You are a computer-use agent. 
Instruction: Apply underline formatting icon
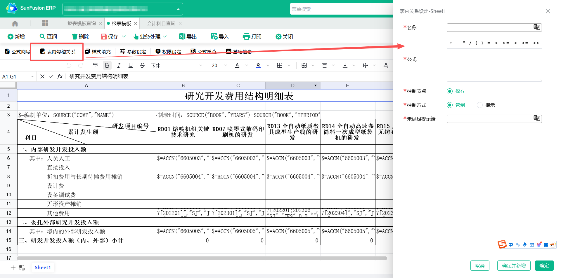tap(130, 65)
